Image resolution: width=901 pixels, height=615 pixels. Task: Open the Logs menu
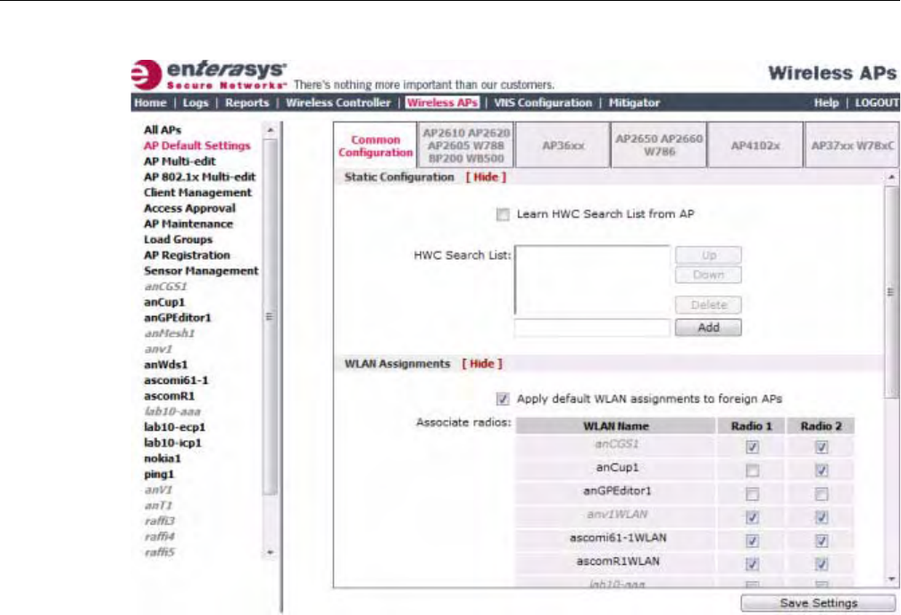(196, 103)
